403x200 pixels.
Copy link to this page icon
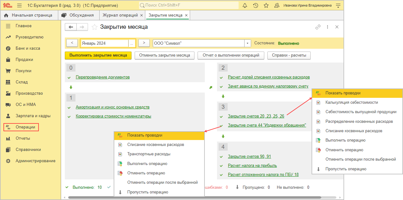pyautogui.click(x=318, y=27)
